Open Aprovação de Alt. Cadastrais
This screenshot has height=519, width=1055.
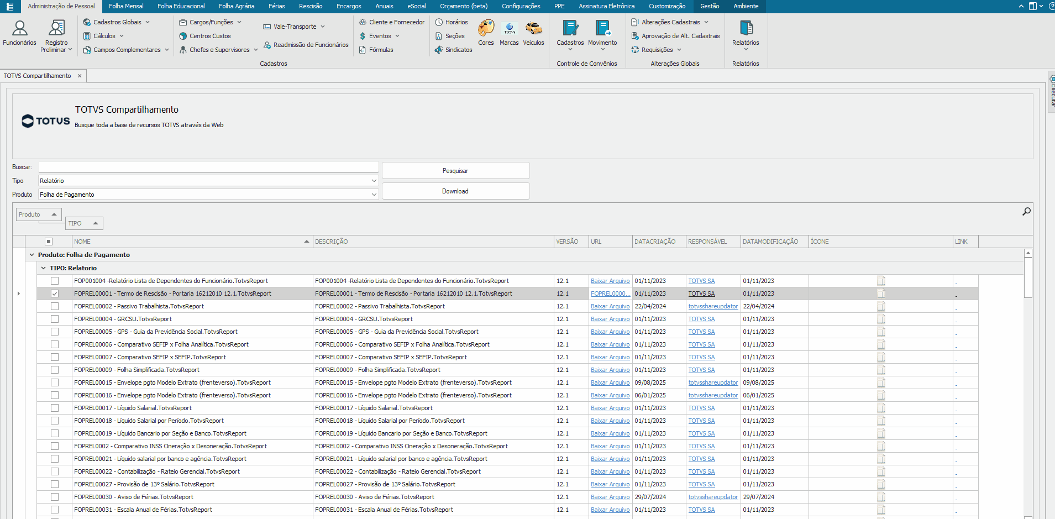(x=675, y=36)
